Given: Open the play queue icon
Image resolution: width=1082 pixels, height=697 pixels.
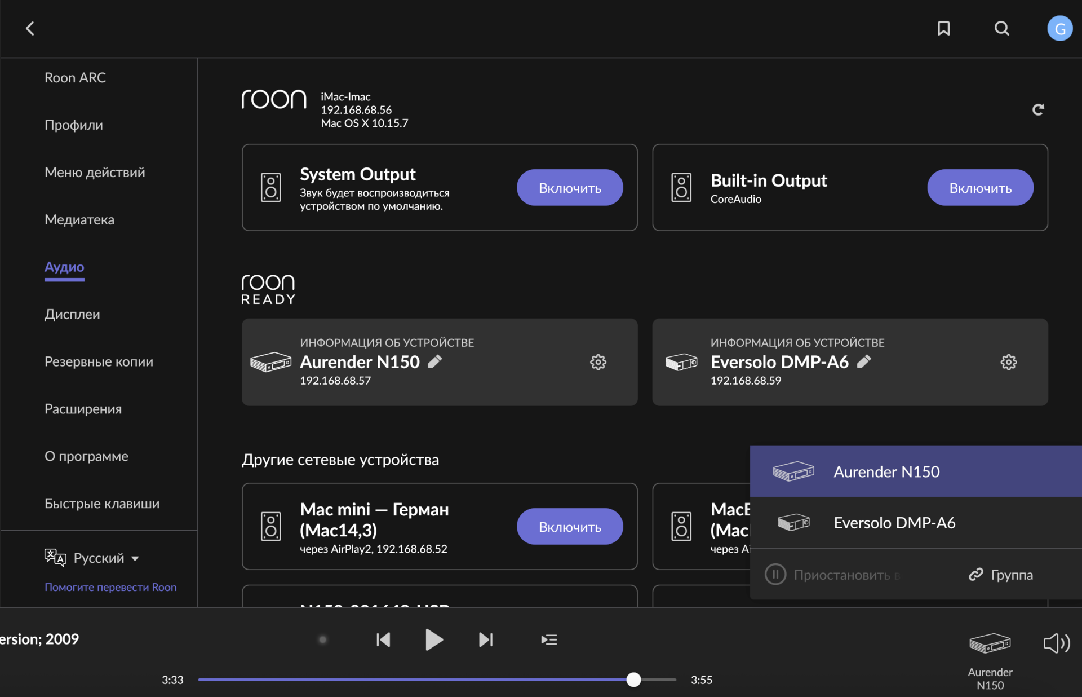Looking at the screenshot, I should pyautogui.click(x=549, y=639).
